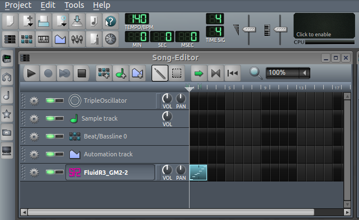Select Edit mode selection tool
The height and width of the screenshot is (220, 359).
177,73
